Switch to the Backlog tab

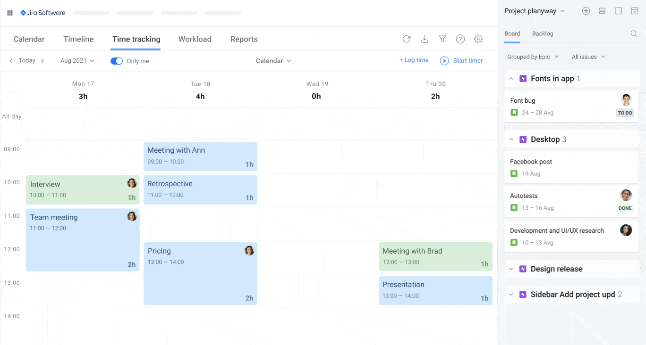pos(542,33)
